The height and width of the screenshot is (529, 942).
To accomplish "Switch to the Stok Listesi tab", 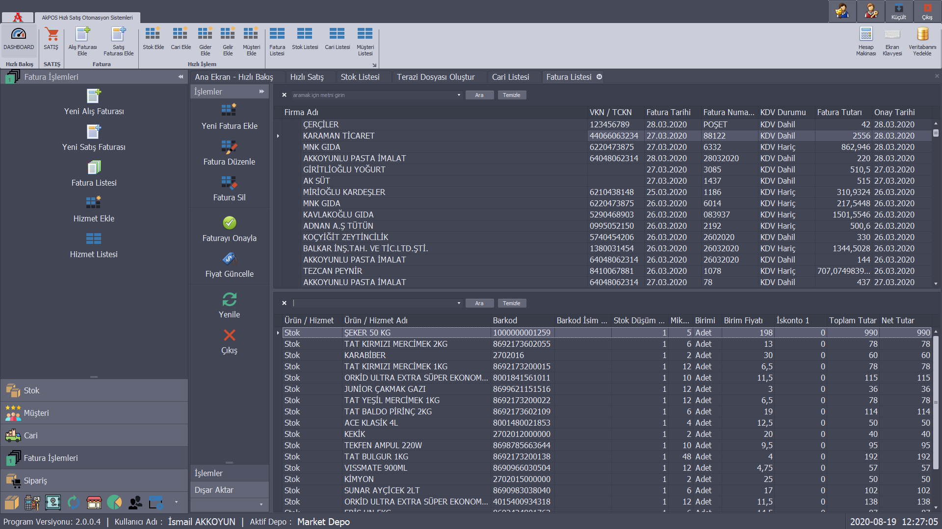I will [x=360, y=77].
